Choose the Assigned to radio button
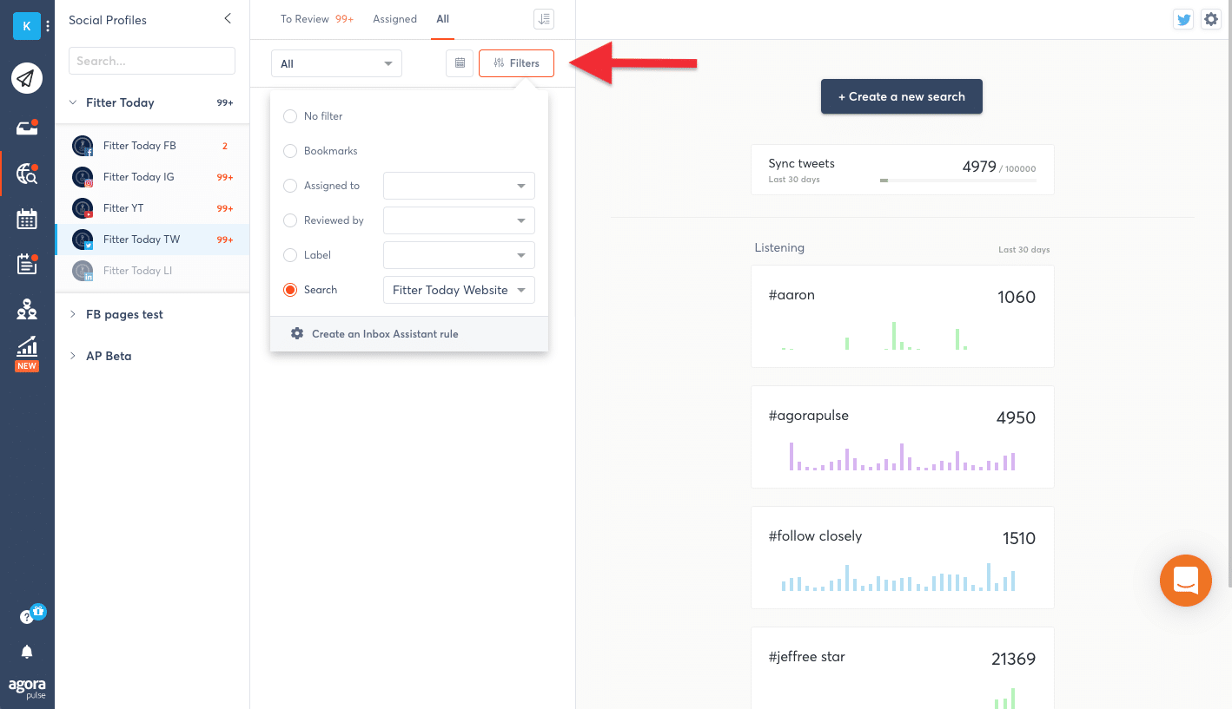1232x709 pixels. 290,186
